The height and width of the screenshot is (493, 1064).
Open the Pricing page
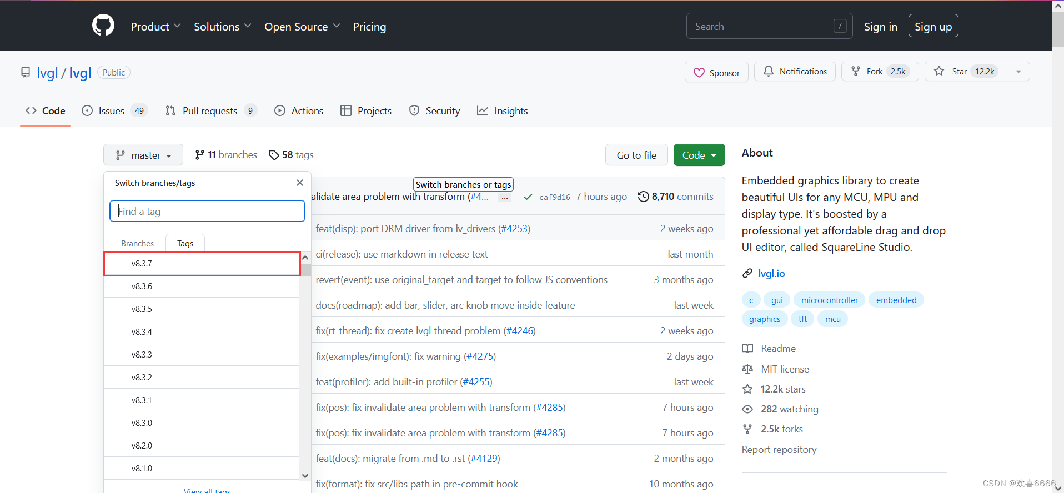369,27
